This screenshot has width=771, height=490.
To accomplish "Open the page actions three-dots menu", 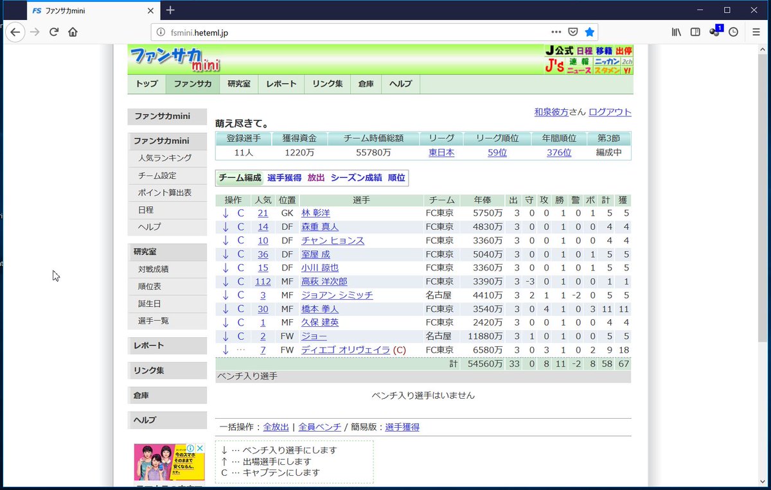I will (556, 32).
